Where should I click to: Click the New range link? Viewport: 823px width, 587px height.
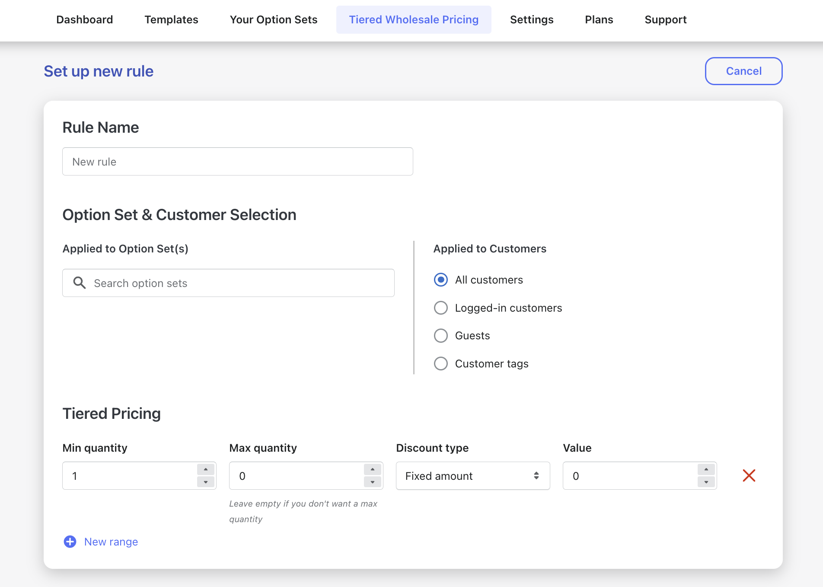[x=111, y=542]
